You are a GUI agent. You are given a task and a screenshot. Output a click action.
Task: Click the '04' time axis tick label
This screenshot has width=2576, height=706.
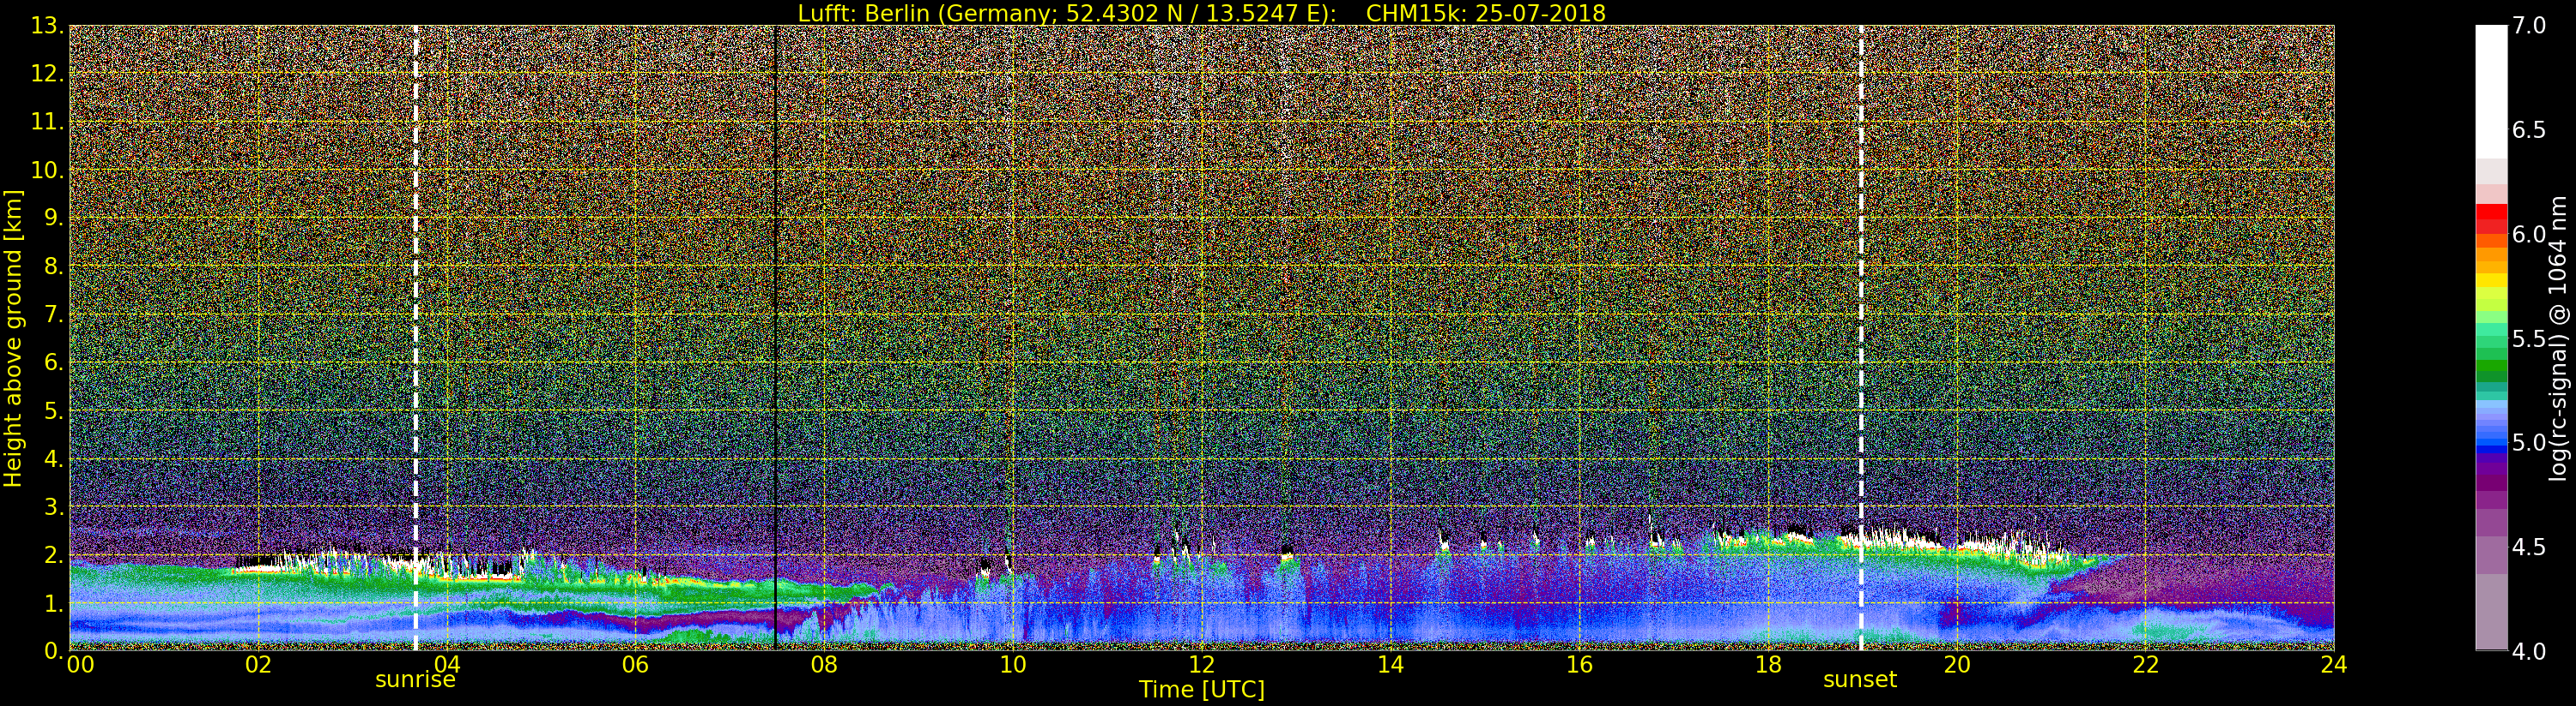[447, 665]
